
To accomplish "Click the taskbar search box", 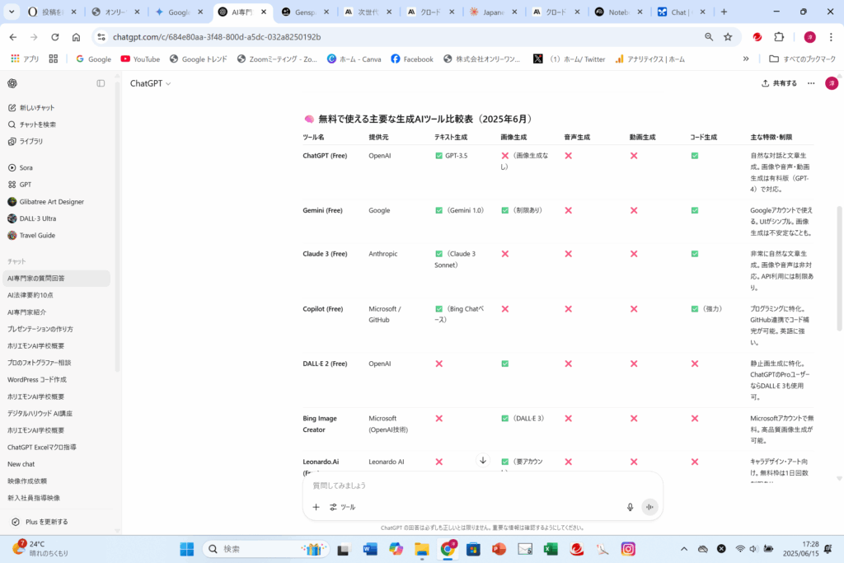I will (x=265, y=549).
